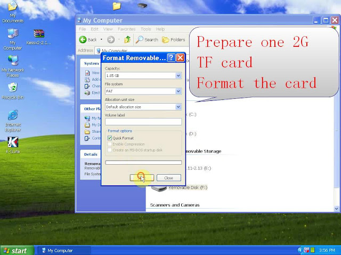Open the Control Panel link icon

click(87, 138)
